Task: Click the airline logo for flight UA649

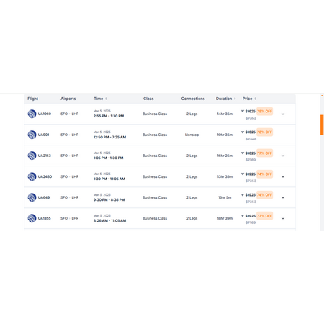Action: pos(32,197)
